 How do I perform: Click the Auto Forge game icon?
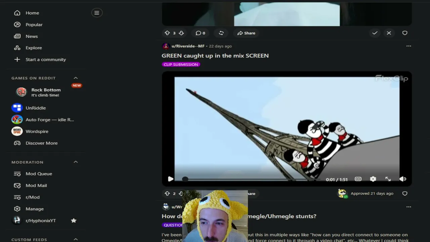click(17, 120)
